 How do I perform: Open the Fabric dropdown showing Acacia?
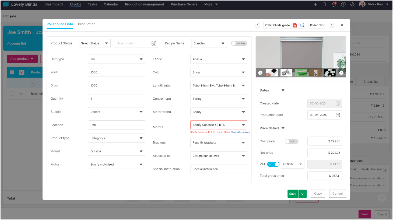tap(219, 59)
